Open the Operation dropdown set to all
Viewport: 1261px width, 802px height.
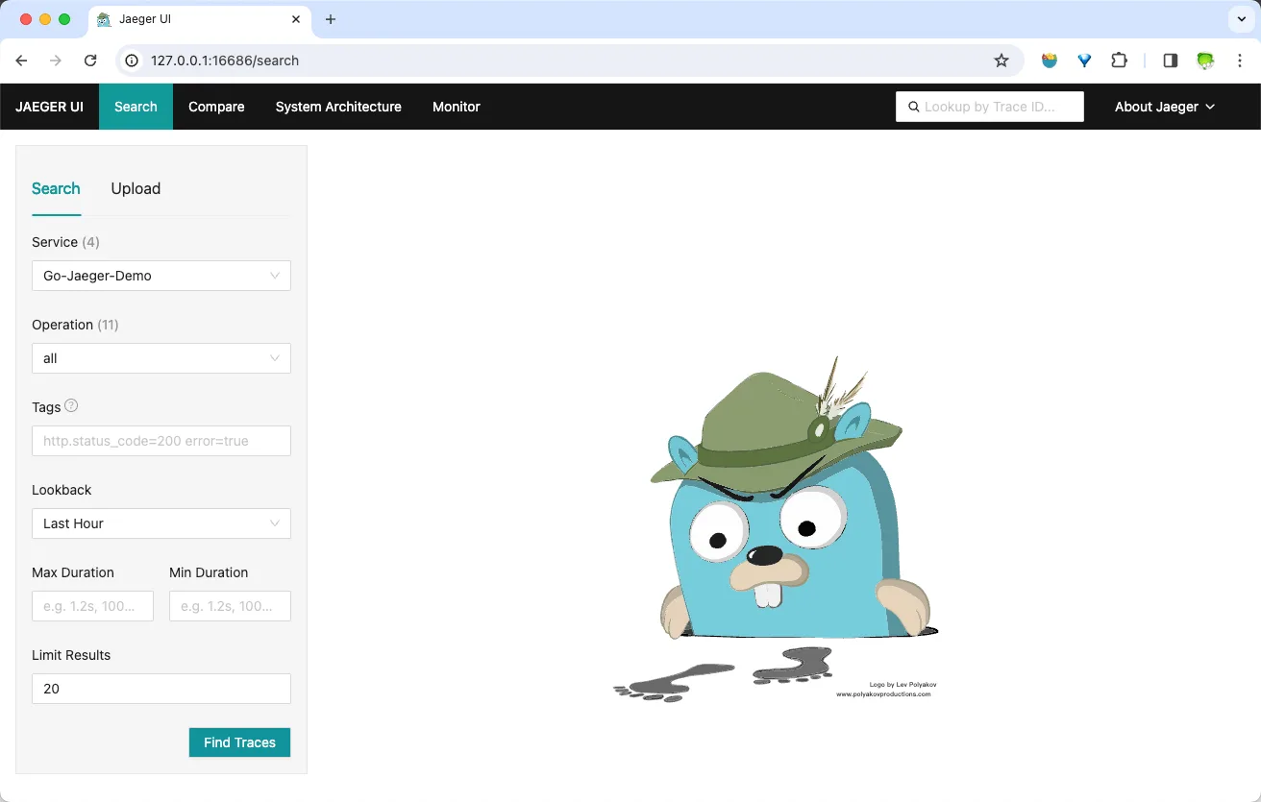tap(161, 358)
